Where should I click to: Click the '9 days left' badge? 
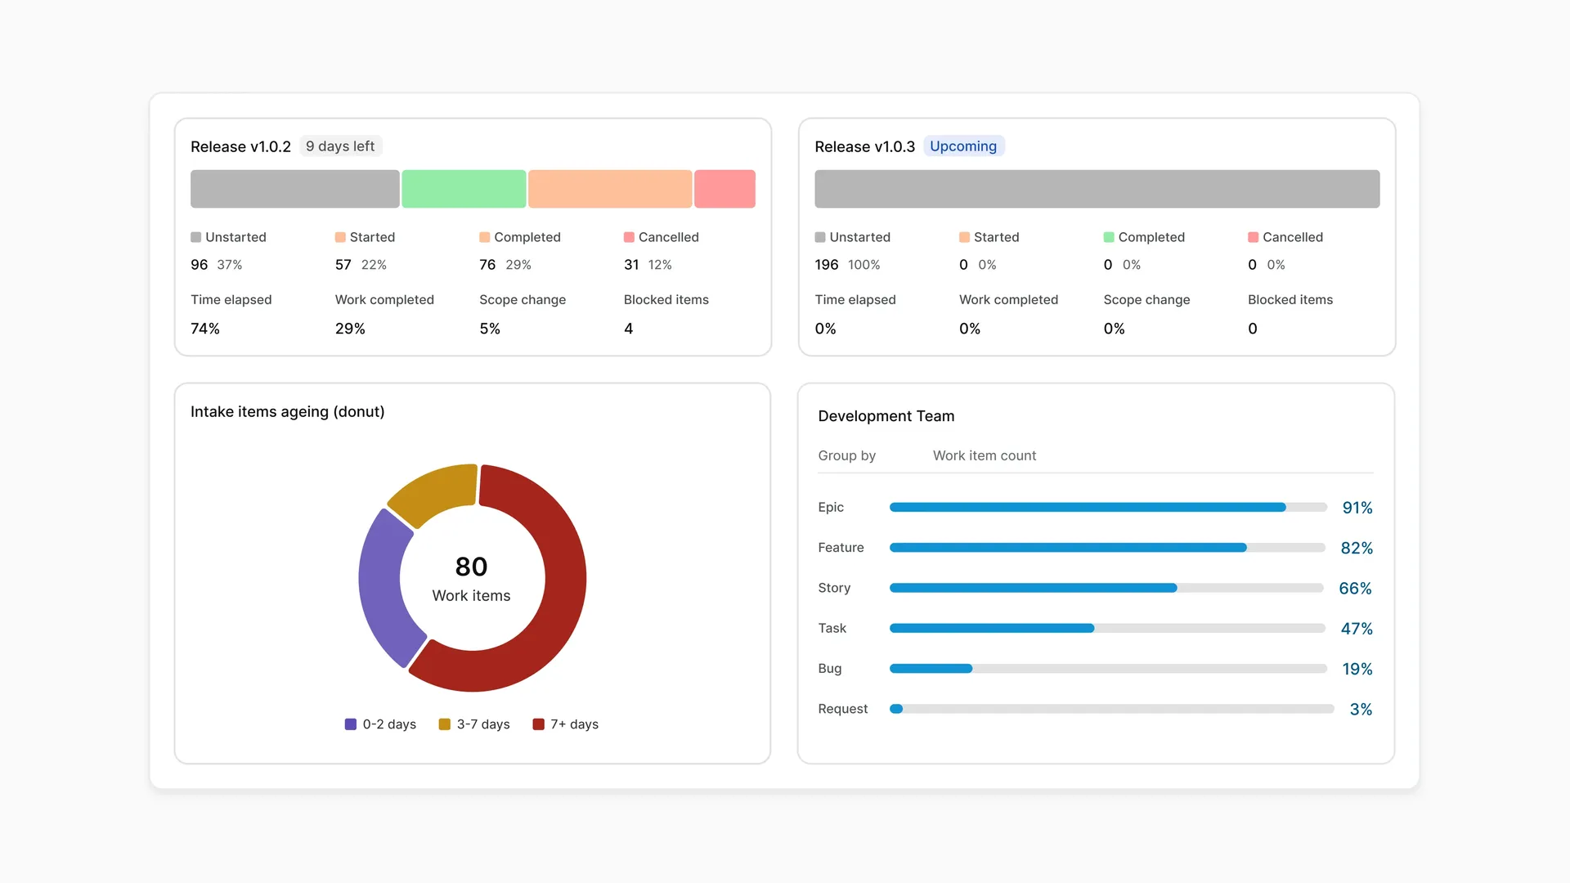(x=340, y=146)
